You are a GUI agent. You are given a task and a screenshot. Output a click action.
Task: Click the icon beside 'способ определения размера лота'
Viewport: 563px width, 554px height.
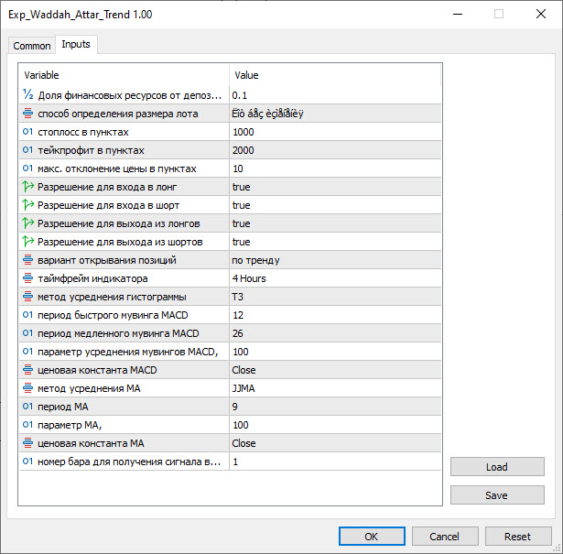click(27, 114)
